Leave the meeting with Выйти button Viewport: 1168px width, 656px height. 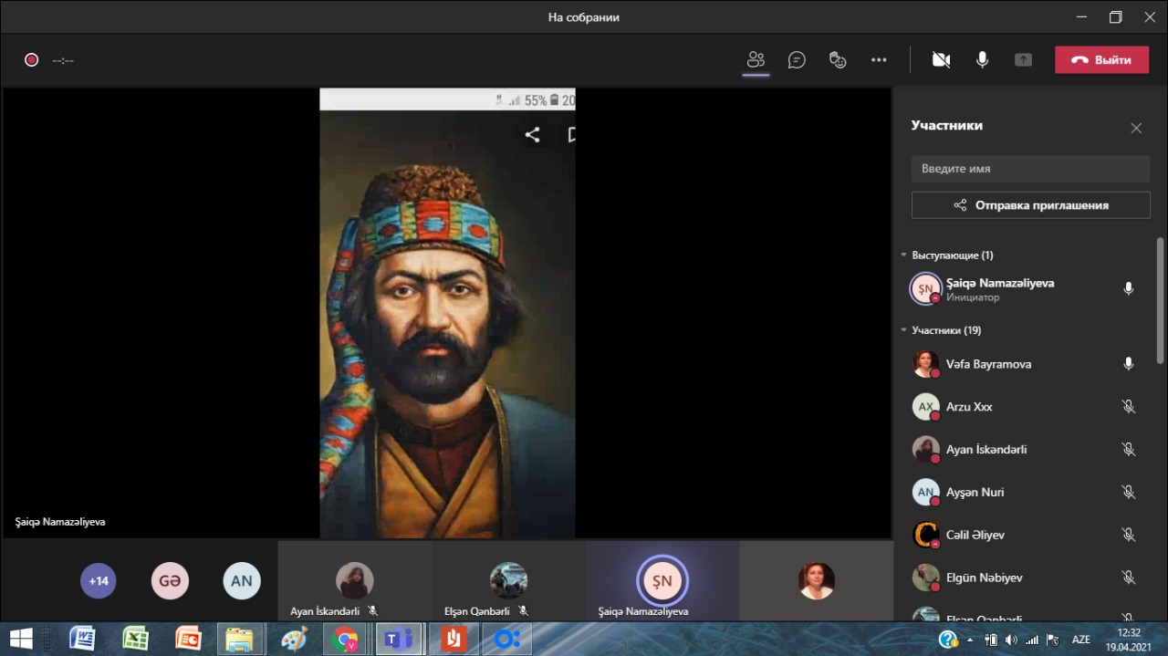coord(1101,60)
